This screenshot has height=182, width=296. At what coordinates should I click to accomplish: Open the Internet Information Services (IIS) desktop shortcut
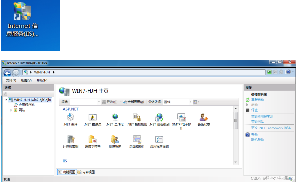click(x=23, y=19)
